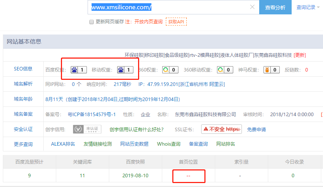Click keyword library value 11

82,175
